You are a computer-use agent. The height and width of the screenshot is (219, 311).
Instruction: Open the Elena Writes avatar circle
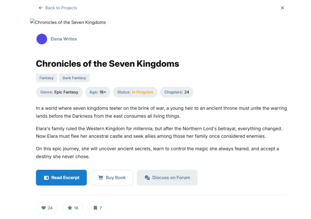42,39
